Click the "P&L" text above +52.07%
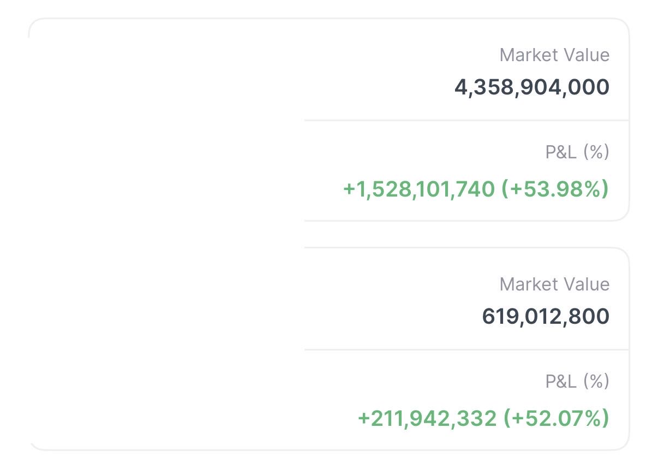Image resolution: width=658 pixels, height=469 pixels. (560, 382)
